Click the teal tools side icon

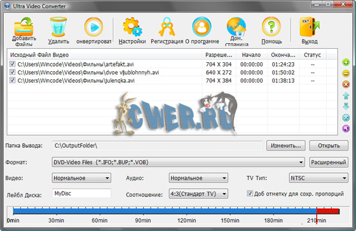point(346,117)
